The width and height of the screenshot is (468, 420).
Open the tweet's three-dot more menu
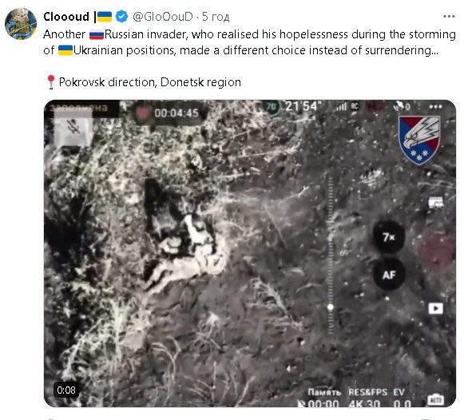(x=449, y=17)
